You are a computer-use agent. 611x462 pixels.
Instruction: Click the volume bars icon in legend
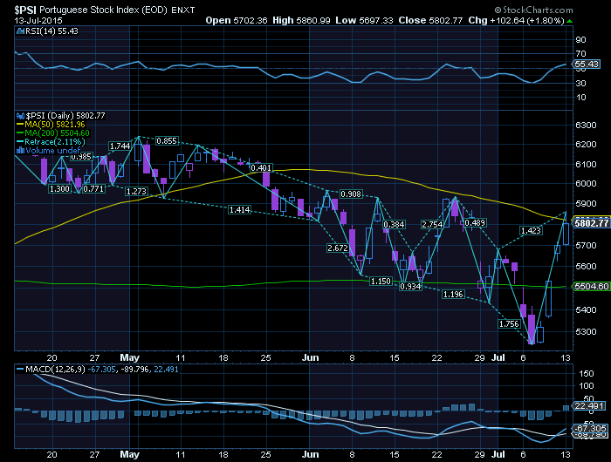pyautogui.click(x=20, y=150)
